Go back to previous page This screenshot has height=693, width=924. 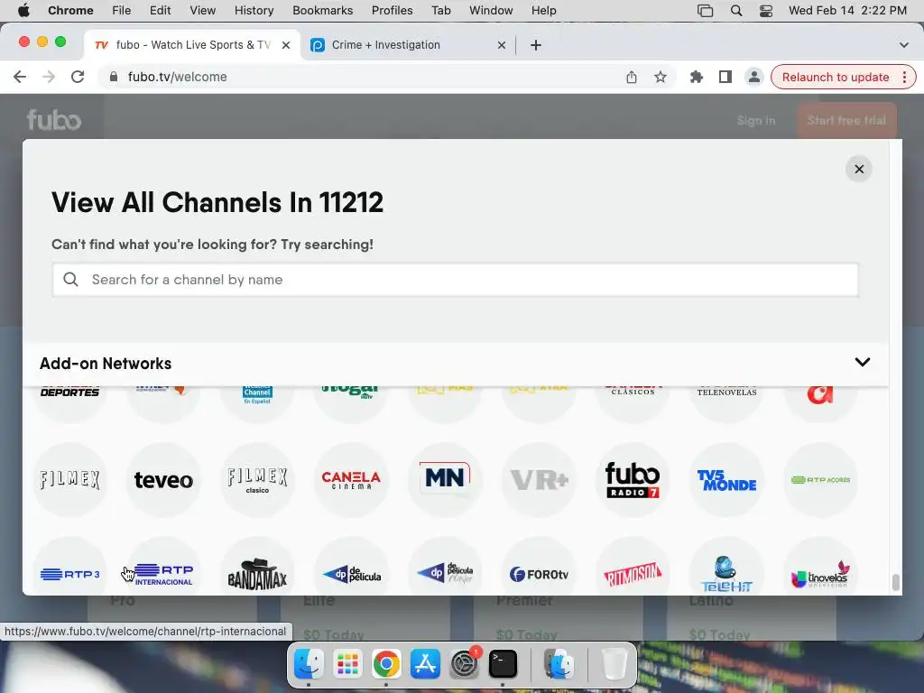click(x=20, y=77)
